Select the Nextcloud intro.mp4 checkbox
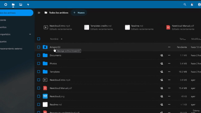 pyautogui.click(x=39, y=80)
